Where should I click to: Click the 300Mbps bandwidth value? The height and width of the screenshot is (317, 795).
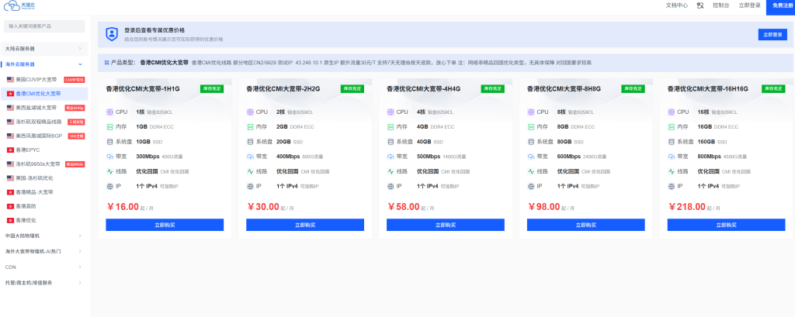point(148,157)
